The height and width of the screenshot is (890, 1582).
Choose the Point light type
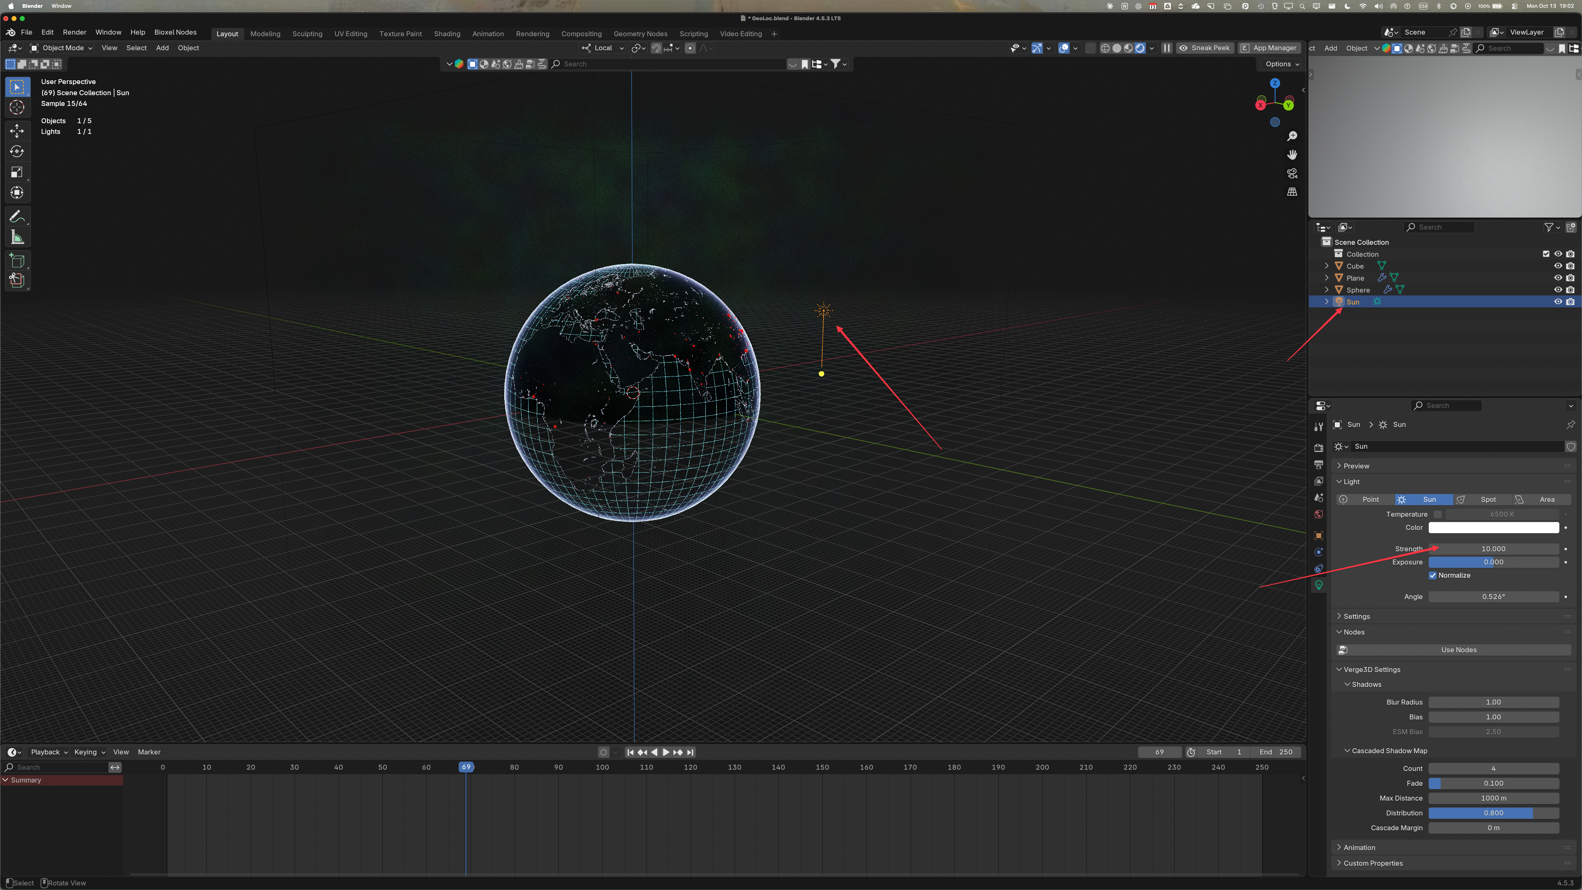click(x=1365, y=499)
